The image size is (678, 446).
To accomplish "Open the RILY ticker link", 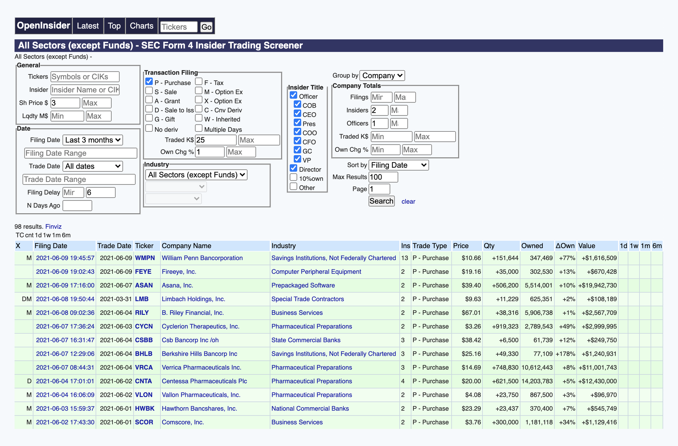I will point(142,313).
